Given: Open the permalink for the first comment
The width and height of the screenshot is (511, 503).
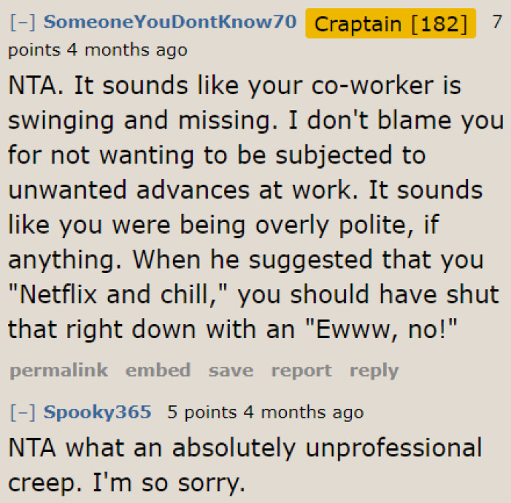Looking at the screenshot, I should [58, 370].
